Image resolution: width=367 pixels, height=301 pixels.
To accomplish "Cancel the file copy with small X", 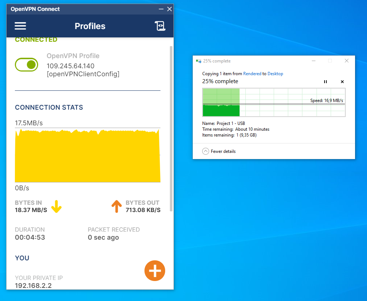I will 342,82.
